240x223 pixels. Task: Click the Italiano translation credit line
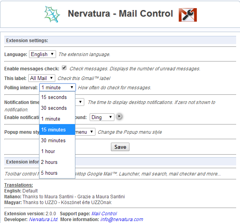(65, 196)
